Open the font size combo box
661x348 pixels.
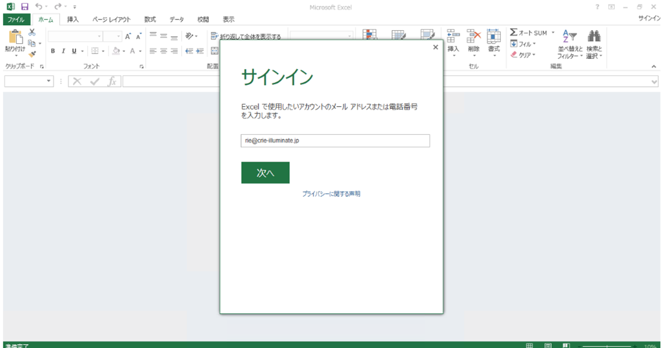click(x=112, y=36)
